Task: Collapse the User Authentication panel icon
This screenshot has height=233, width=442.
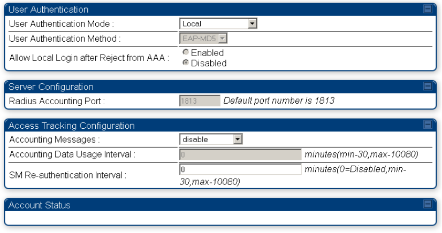Action: (x=428, y=9)
